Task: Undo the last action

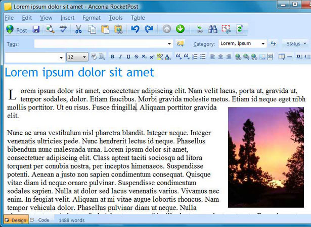Action: point(135,29)
